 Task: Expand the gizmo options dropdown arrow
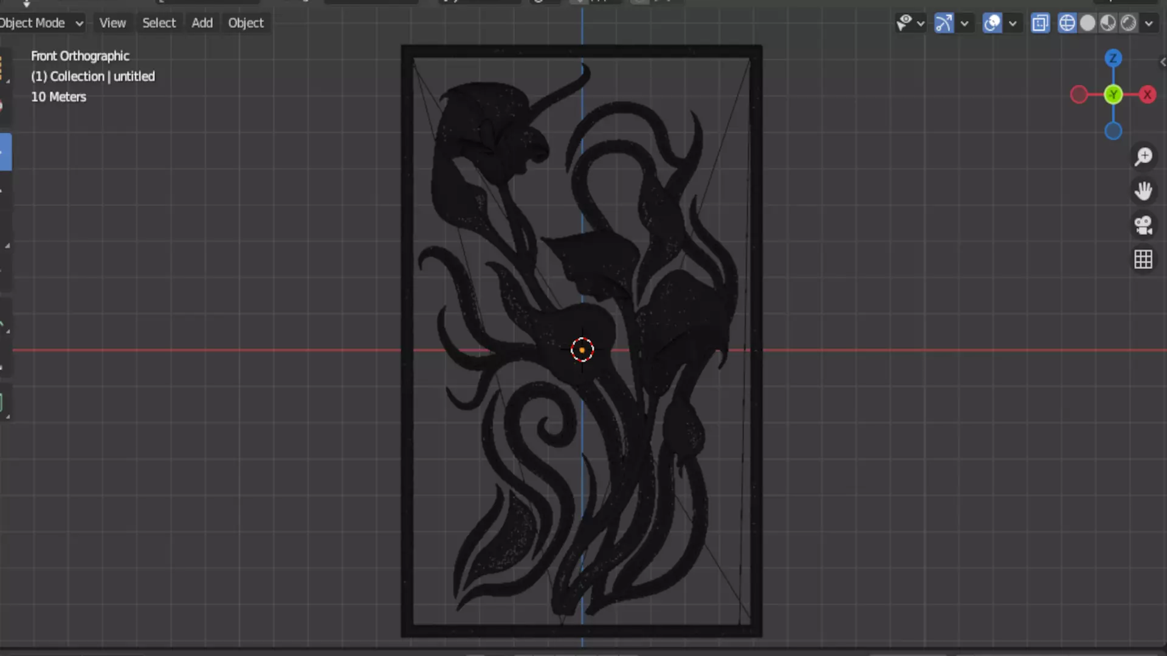[965, 24]
